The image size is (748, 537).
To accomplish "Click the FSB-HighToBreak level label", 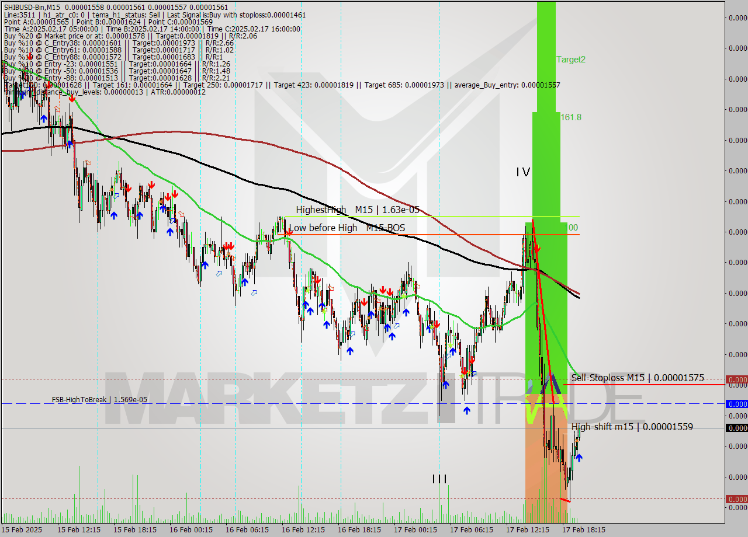I will click(x=99, y=400).
